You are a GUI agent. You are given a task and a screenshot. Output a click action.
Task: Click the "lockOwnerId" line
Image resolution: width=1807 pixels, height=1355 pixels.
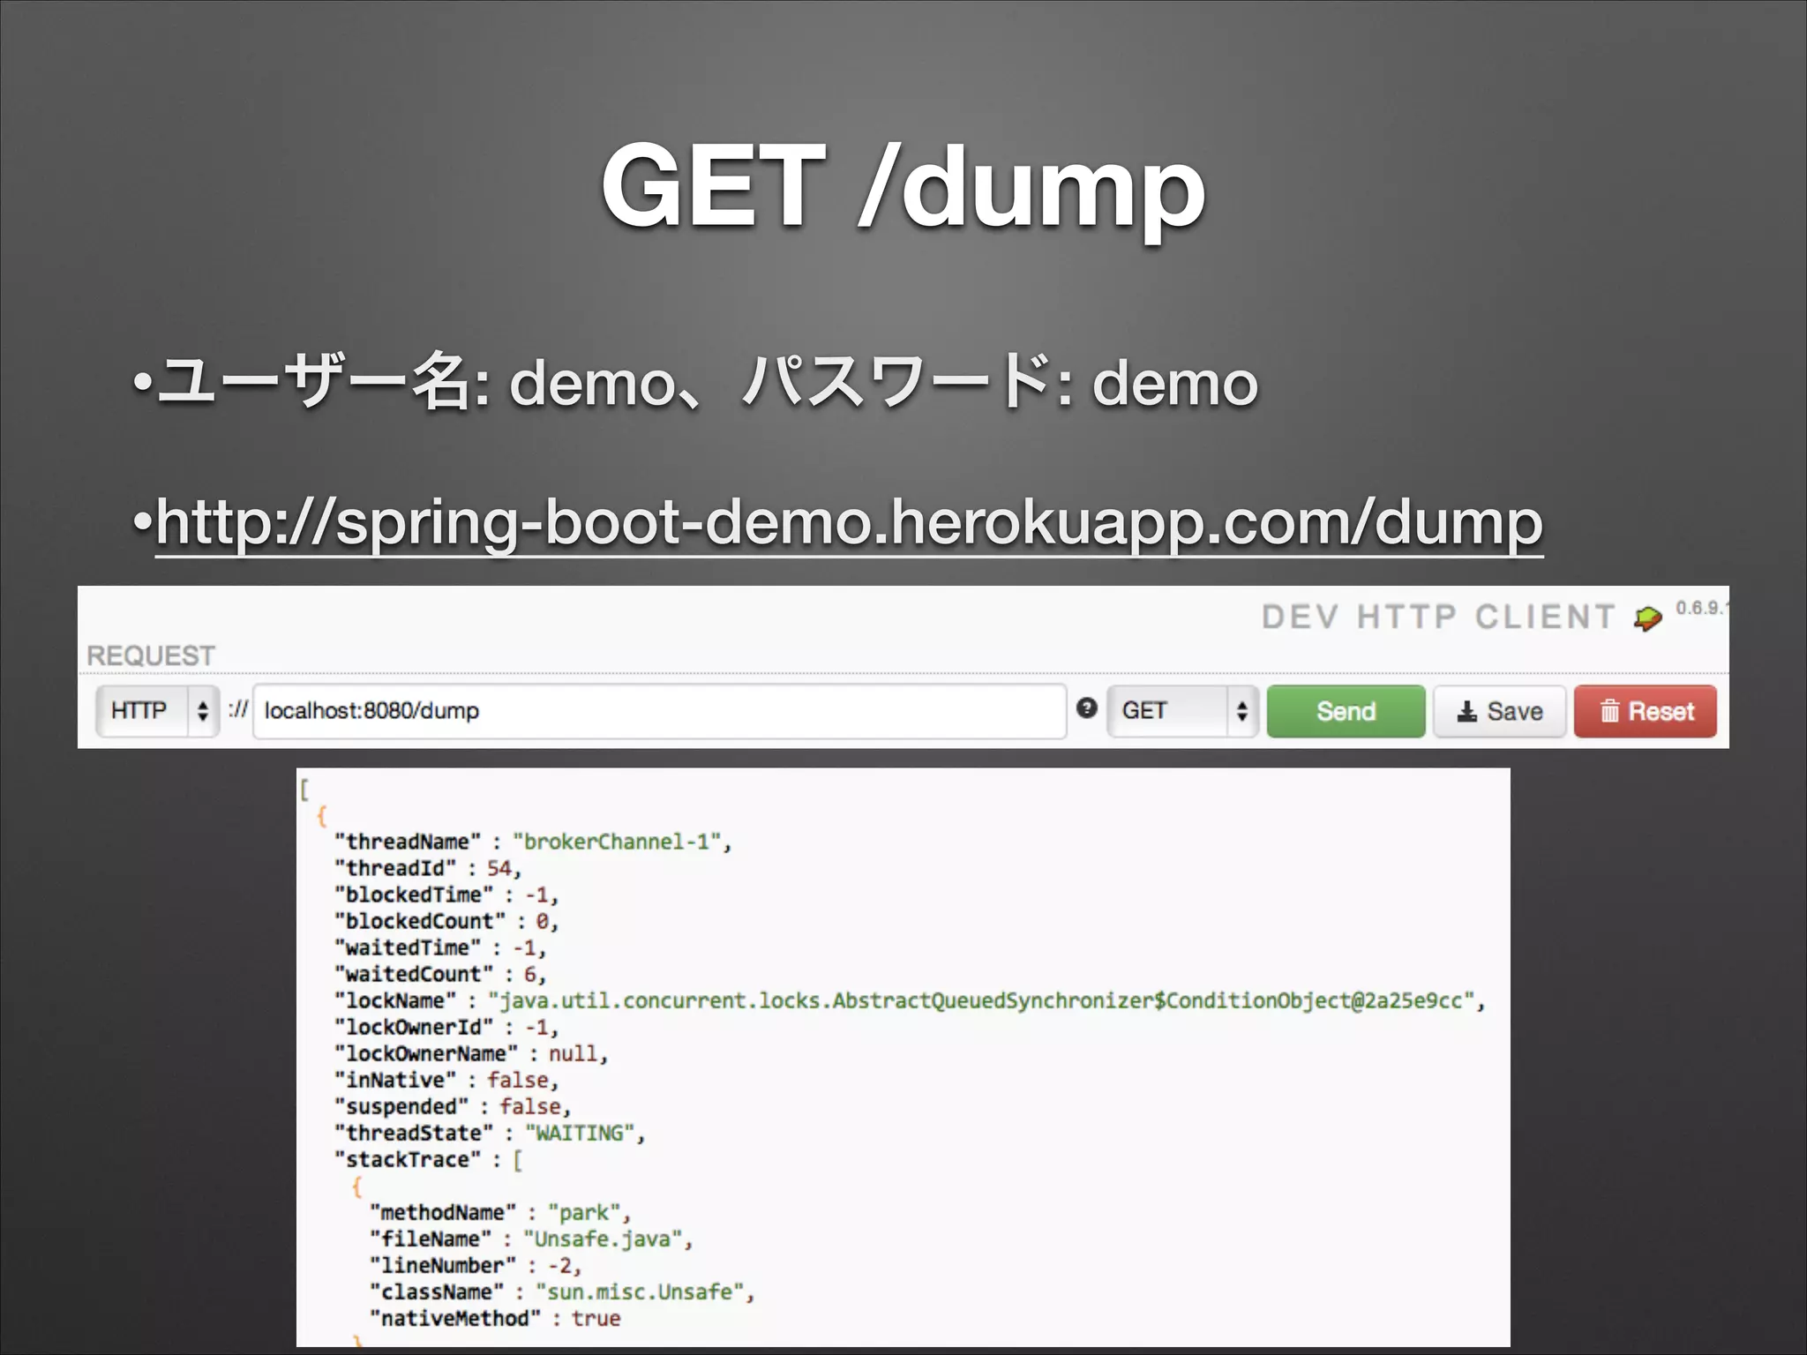coord(446,1027)
